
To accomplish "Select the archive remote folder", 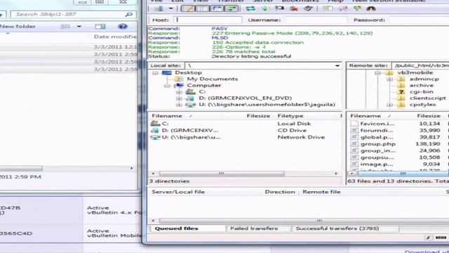I will (x=421, y=86).
